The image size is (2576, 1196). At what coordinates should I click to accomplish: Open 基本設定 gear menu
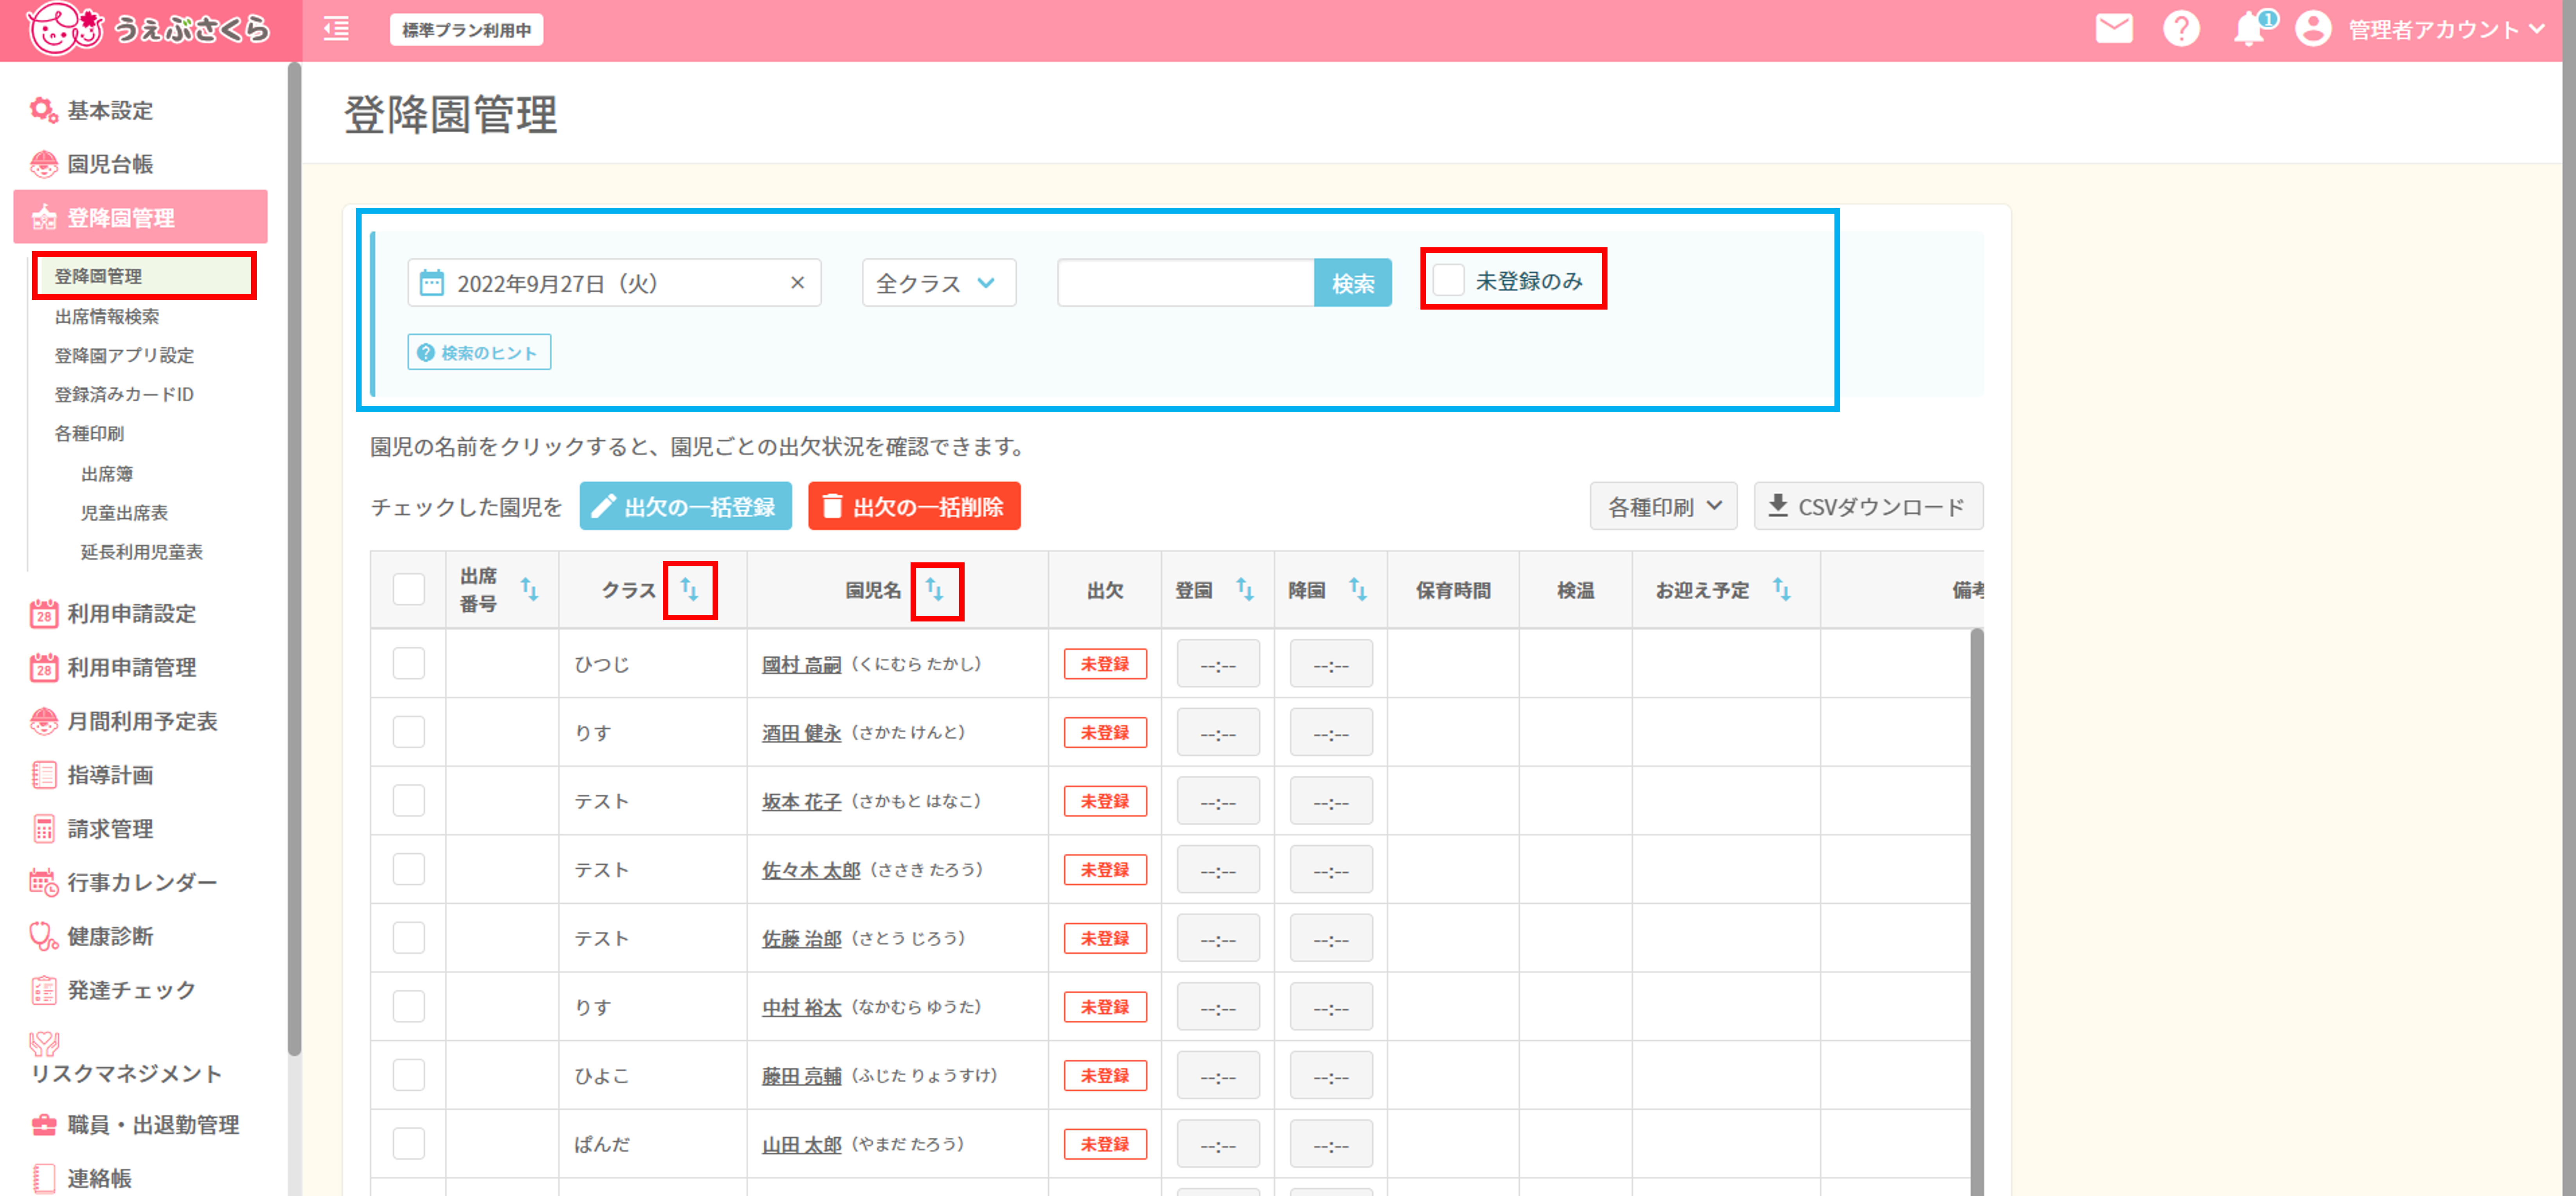(92, 110)
